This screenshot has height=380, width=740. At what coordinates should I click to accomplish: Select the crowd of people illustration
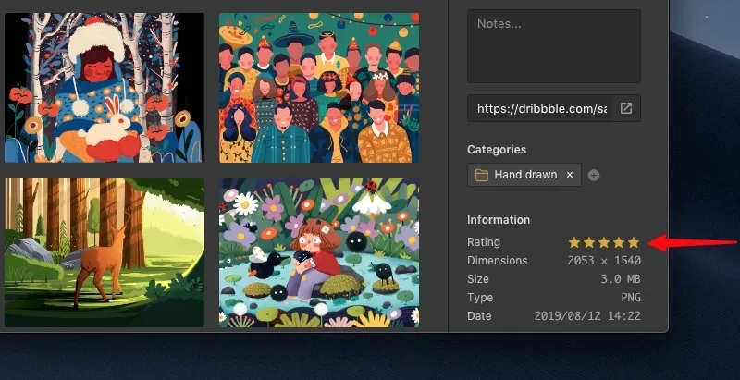click(319, 88)
